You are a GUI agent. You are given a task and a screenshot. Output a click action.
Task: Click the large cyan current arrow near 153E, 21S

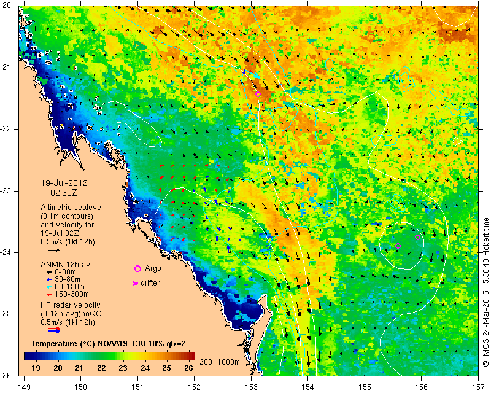click(252, 74)
